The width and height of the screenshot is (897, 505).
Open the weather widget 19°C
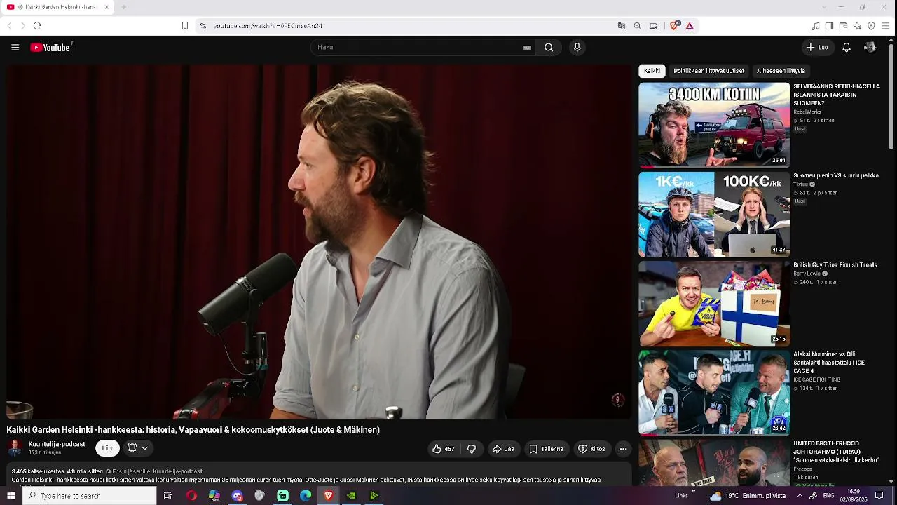pyautogui.click(x=747, y=496)
